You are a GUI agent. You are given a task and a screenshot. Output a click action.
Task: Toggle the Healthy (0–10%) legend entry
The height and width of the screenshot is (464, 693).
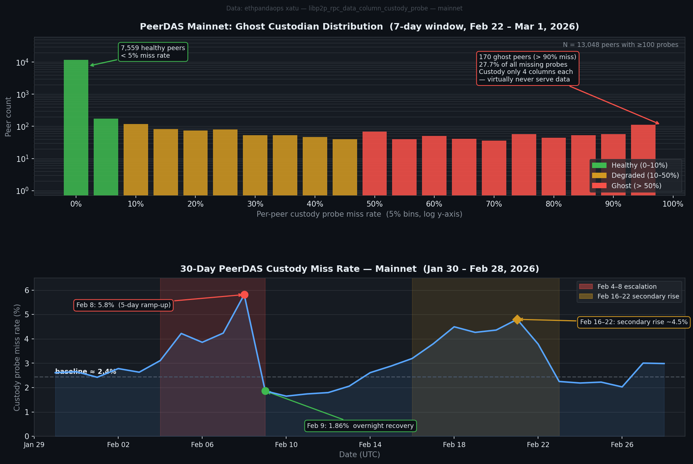point(639,165)
